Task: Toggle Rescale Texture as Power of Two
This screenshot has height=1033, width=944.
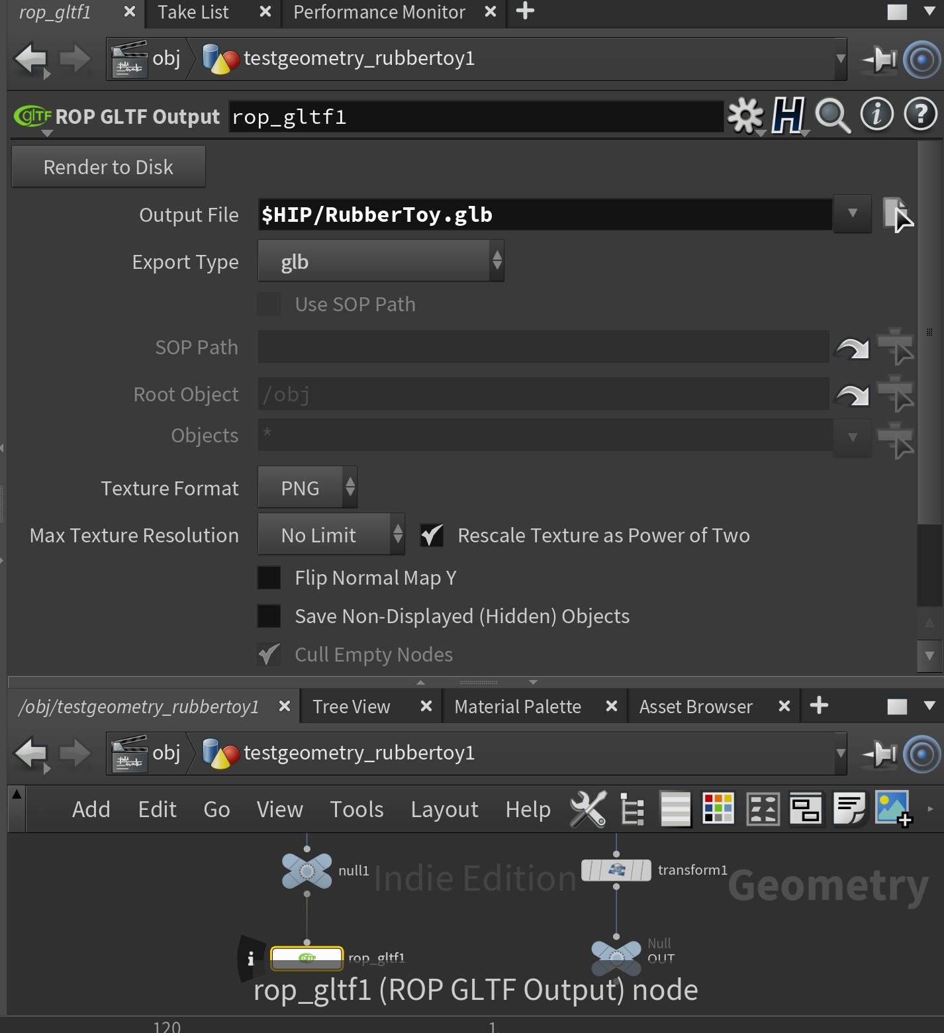Action: point(432,535)
